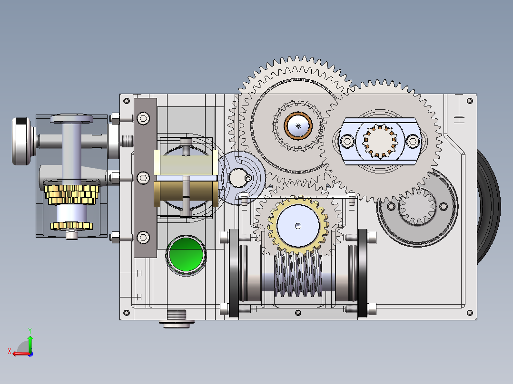Pick the top-right corner mounting hole of housing
The image size is (513, 384).
coord(470,101)
